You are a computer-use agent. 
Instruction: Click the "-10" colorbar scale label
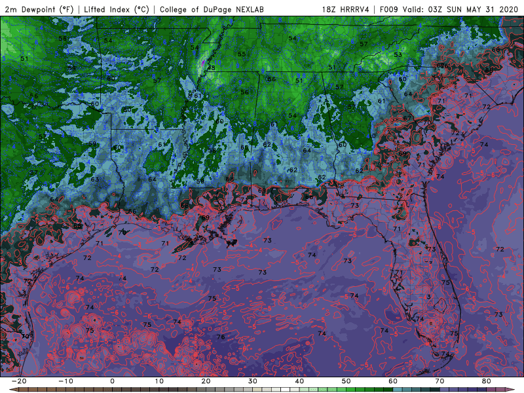pyautogui.click(x=65, y=381)
